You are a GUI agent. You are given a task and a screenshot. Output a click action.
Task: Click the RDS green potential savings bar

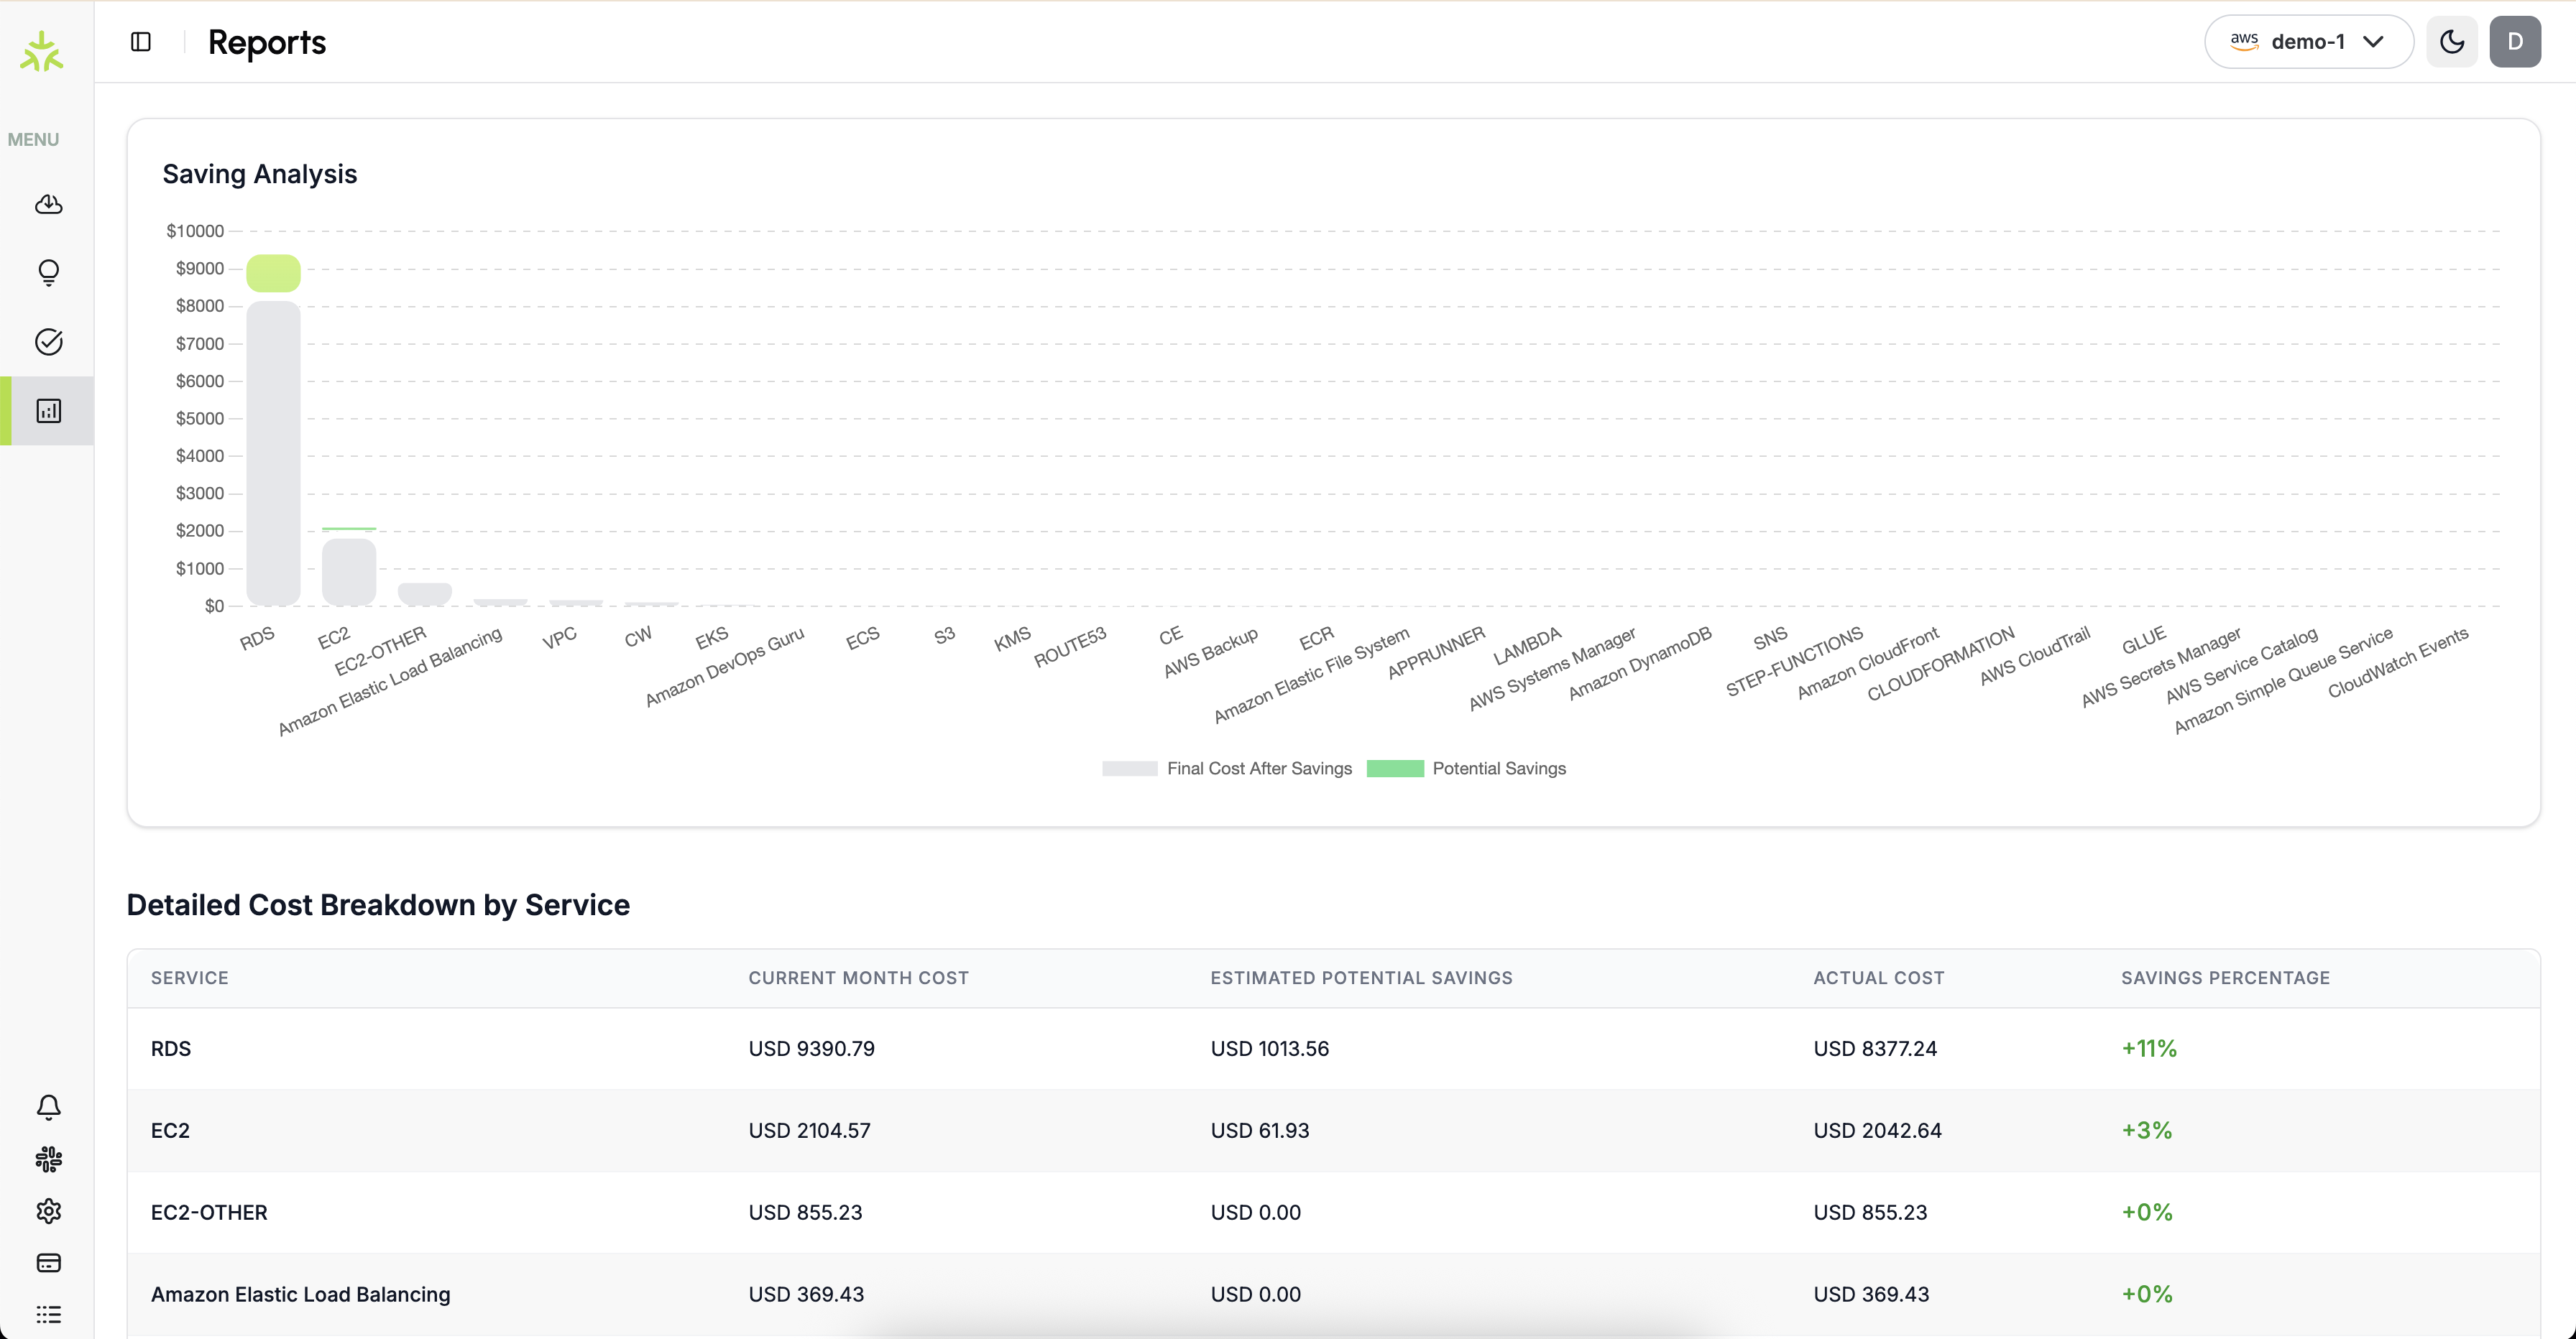273,273
